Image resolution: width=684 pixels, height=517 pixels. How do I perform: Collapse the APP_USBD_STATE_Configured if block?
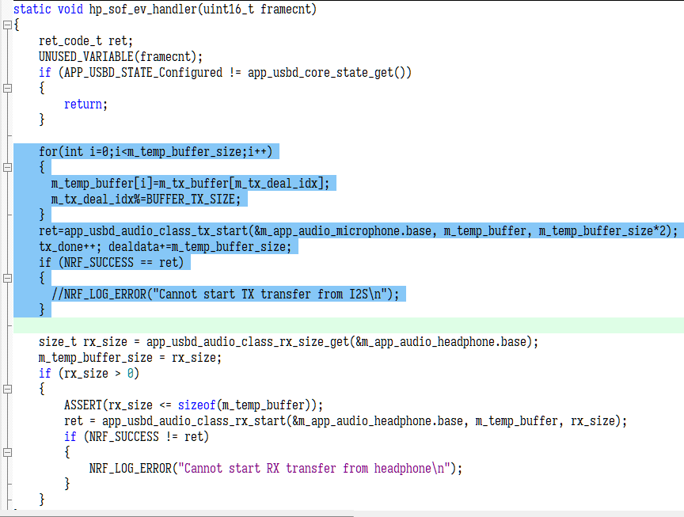(x=7, y=89)
